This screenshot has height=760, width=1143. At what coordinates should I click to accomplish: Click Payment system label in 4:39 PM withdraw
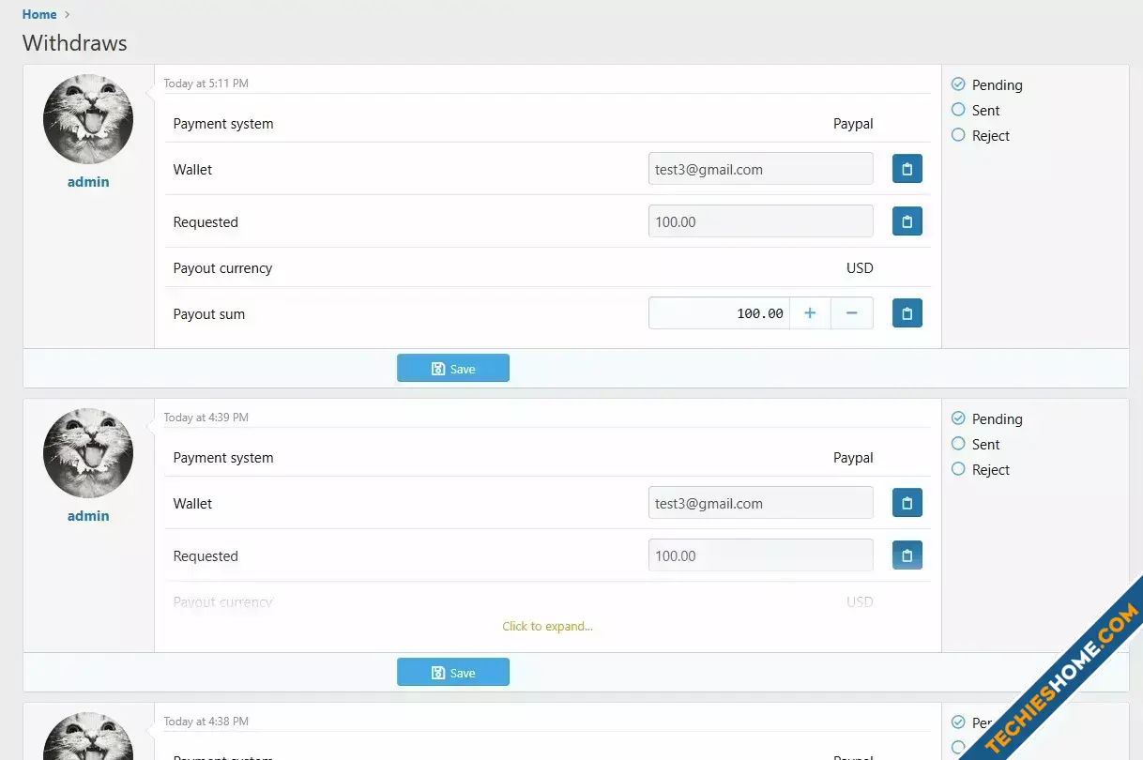tap(223, 458)
